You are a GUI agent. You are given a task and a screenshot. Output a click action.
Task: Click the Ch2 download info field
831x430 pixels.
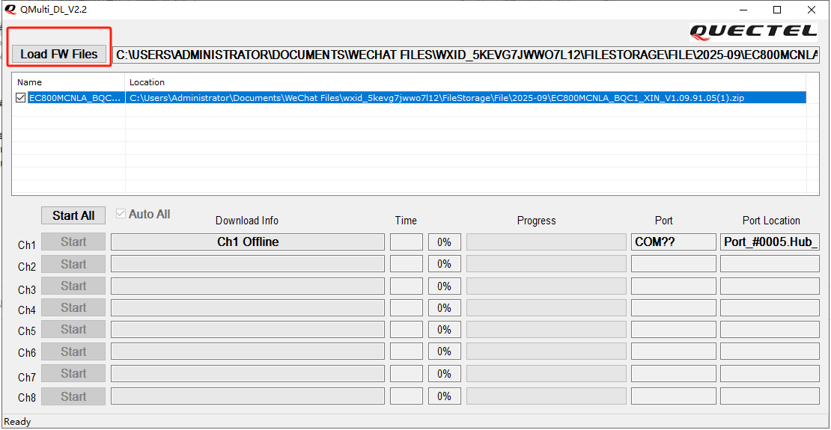(248, 264)
